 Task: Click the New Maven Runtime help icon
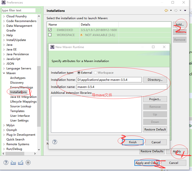pos(55,142)
